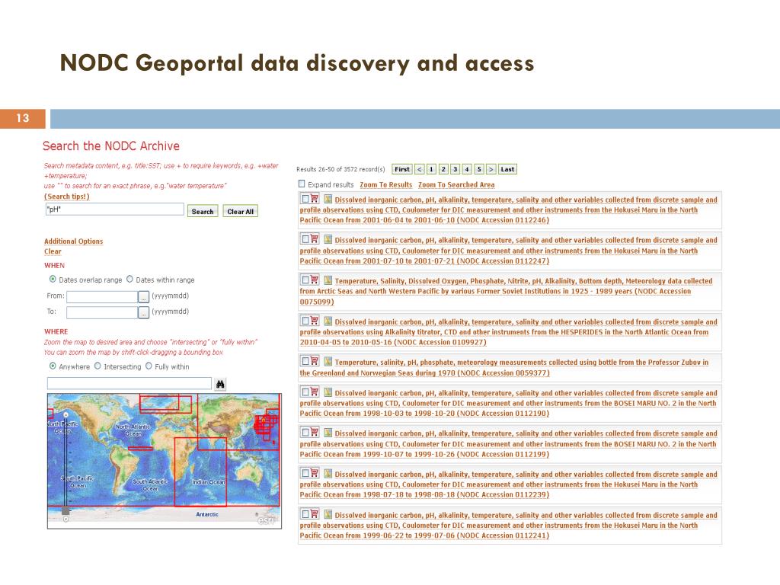Image resolution: width=780 pixels, height=585 pixels.
Task: Click Indian Ocean area on world map
Action: pos(209,482)
